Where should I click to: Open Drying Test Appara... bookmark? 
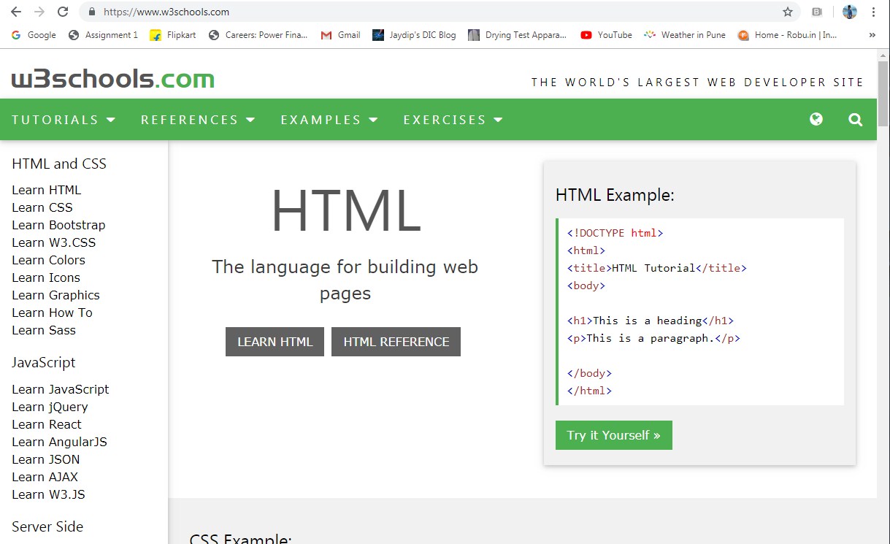[518, 35]
